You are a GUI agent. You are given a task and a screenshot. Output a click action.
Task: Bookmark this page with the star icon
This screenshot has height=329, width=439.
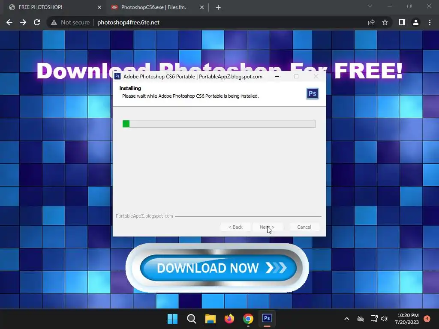tap(385, 22)
